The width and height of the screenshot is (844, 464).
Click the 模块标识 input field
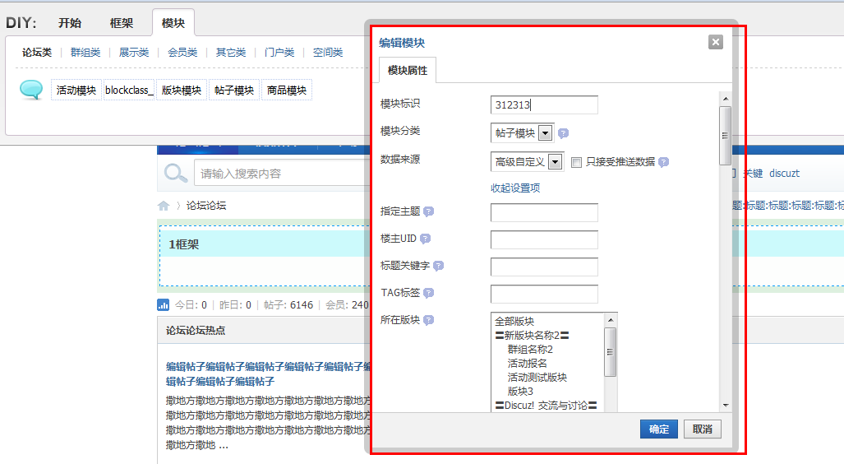click(544, 104)
